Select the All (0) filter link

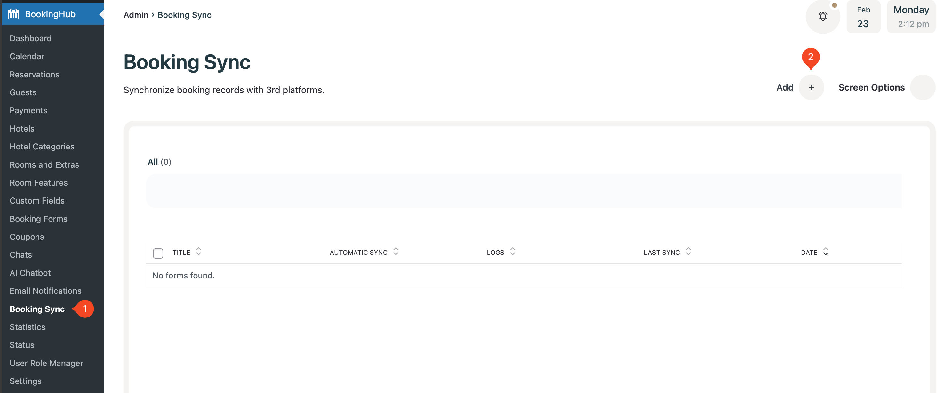coord(159,162)
